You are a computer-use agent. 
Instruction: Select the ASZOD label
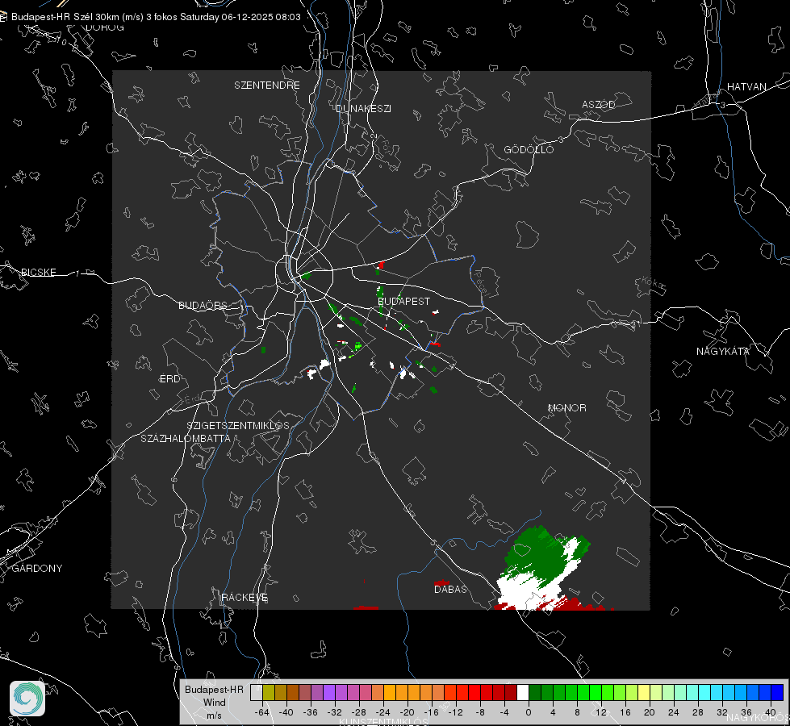[599, 104]
